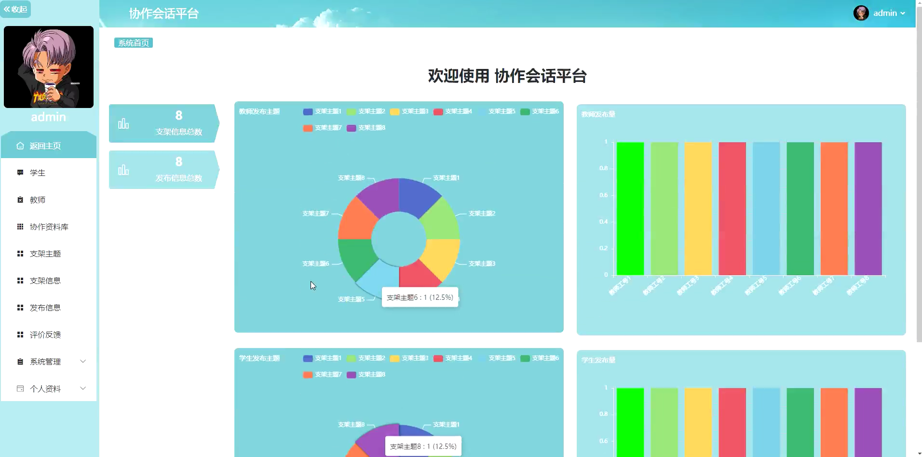Click the home icon beside 返回主页
Viewport: 922px width, 457px height.
tap(20, 146)
